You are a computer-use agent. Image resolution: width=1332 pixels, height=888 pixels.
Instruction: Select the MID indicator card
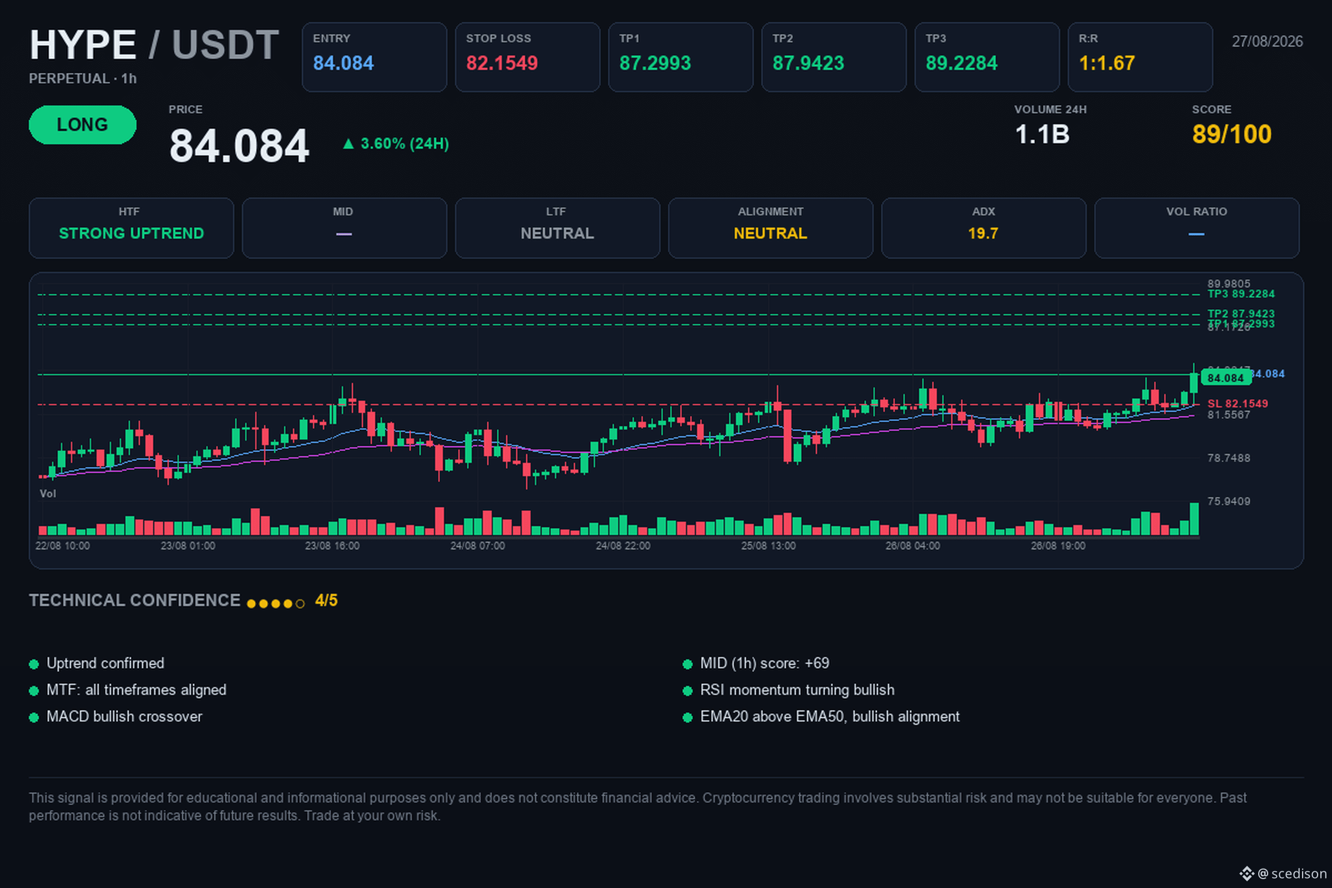click(344, 228)
